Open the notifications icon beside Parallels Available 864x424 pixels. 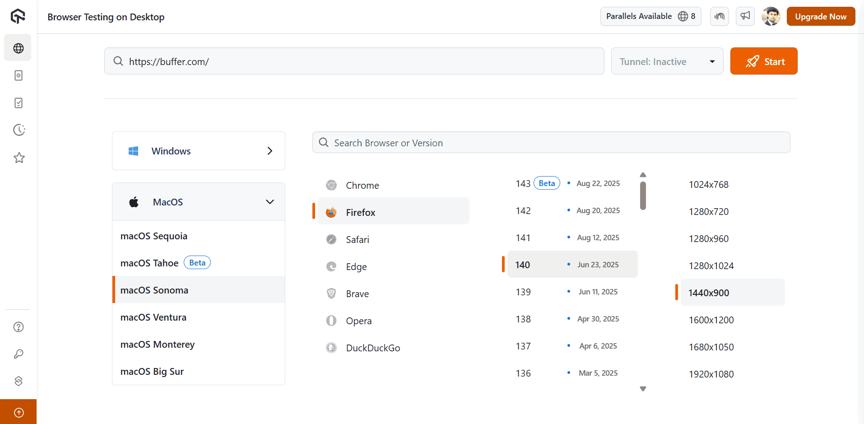coord(719,16)
